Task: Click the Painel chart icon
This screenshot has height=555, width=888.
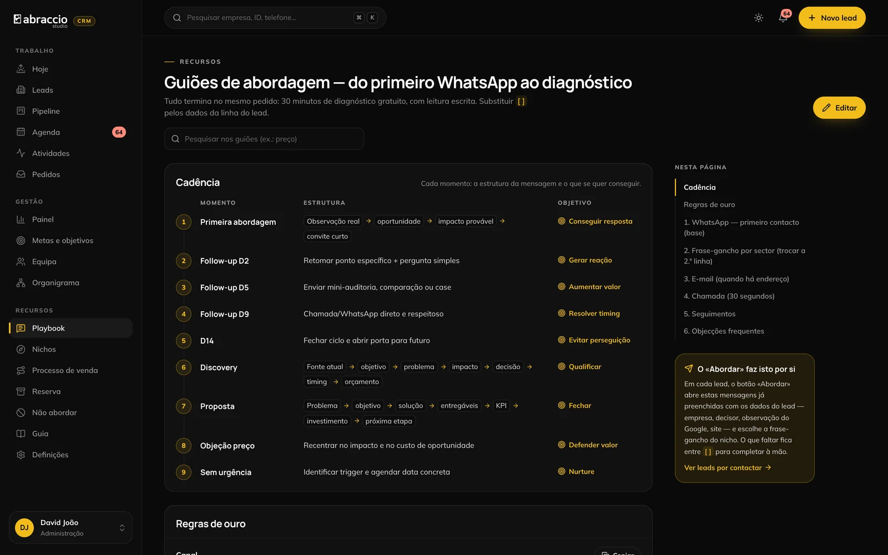Action: pos(21,219)
